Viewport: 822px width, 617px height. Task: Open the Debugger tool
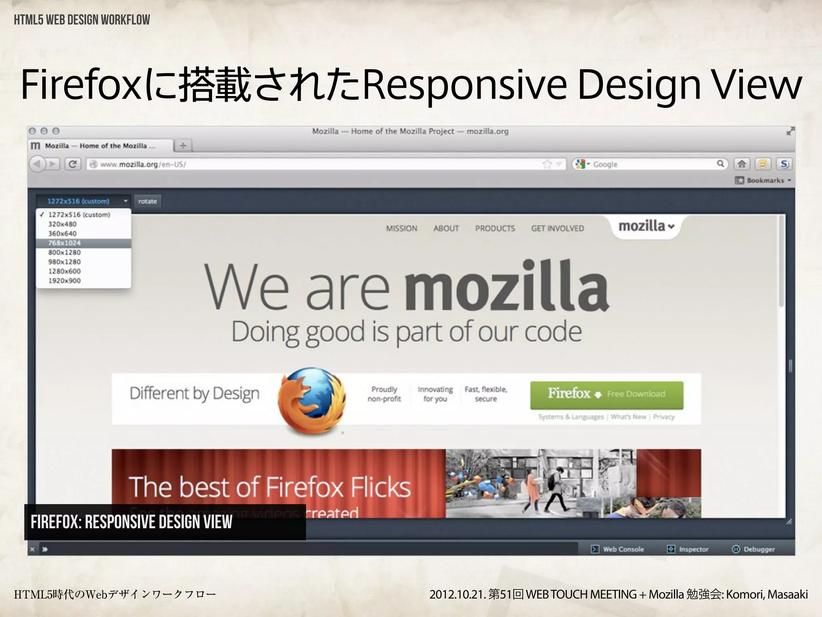(x=753, y=549)
